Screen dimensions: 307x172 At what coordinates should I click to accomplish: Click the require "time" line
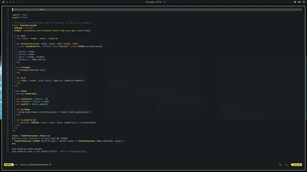tap(20, 17)
